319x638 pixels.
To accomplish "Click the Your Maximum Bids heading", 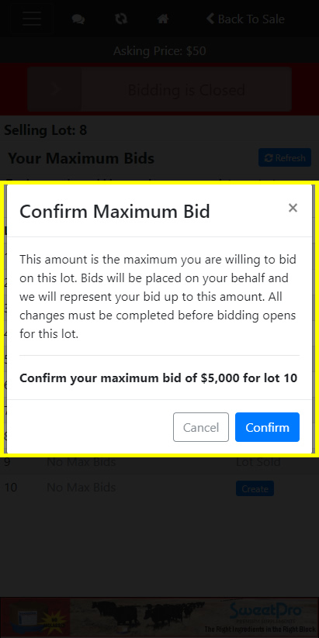I will [81, 158].
